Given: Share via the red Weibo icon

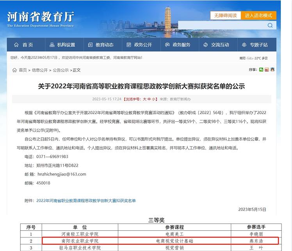Looking at the screenshot, I should pyautogui.click(x=267, y=70).
